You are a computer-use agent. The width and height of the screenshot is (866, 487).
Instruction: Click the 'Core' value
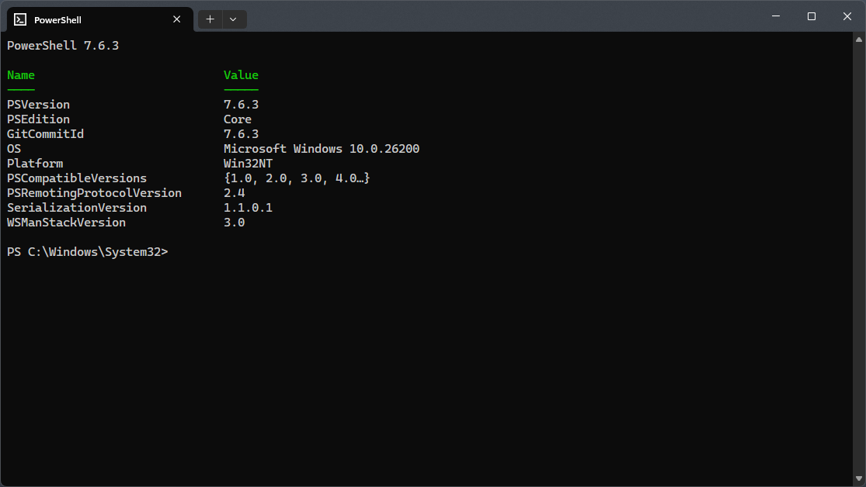pyautogui.click(x=238, y=119)
